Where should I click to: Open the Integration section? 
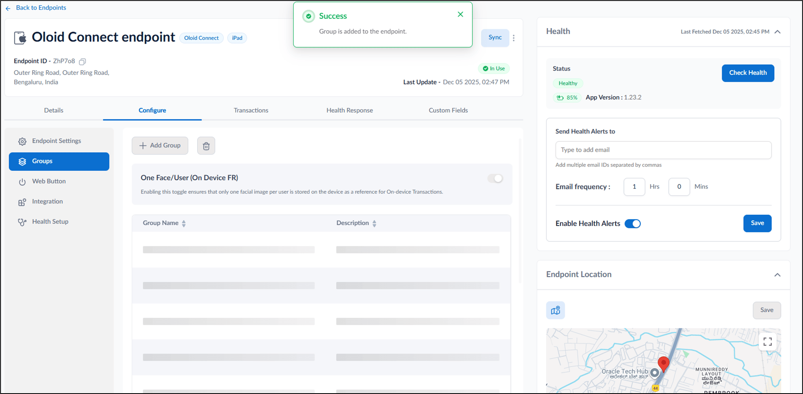(59, 202)
